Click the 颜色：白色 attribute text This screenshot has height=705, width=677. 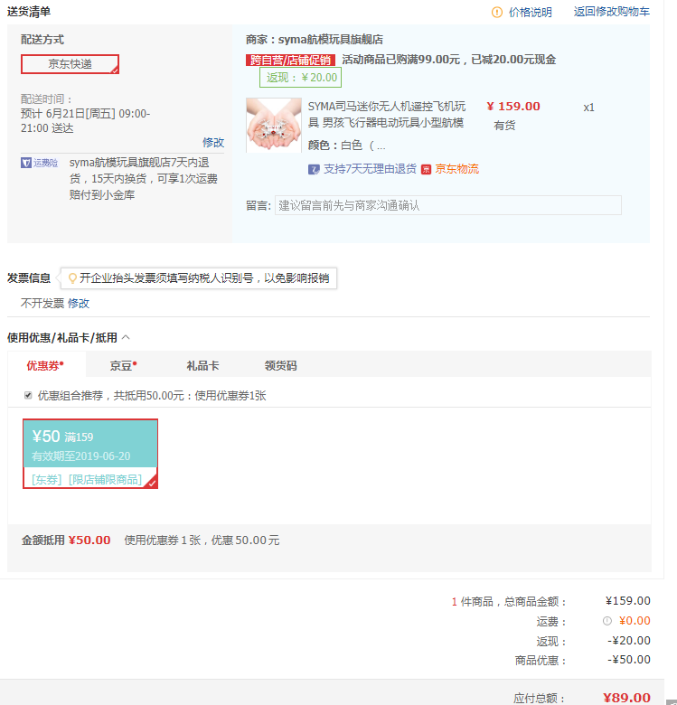tap(346, 146)
